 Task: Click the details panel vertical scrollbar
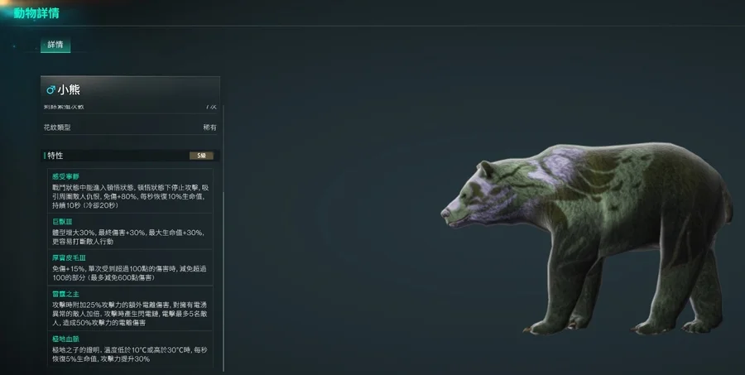223,238
